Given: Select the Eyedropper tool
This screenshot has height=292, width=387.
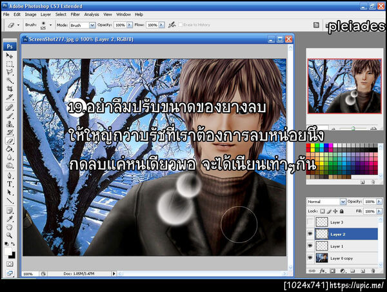Looking at the screenshot, I should [x=10, y=219].
